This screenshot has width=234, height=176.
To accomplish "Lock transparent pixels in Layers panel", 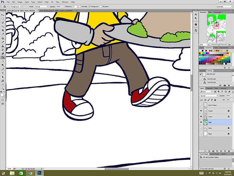I will [x=205, y=100].
